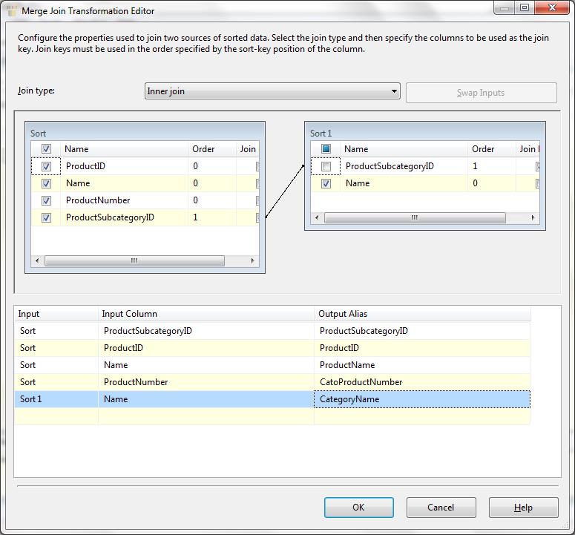Image resolution: width=575 pixels, height=535 pixels.
Task: Open the Join type dropdown
Action: (272, 92)
